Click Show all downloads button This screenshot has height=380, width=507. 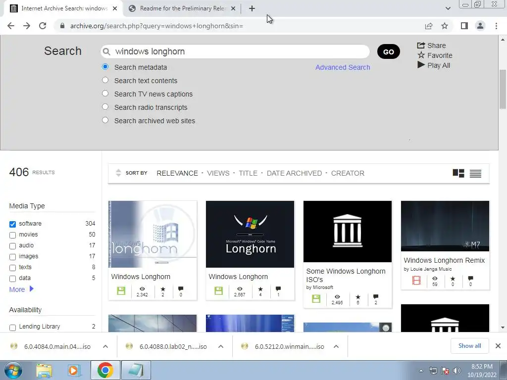point(469,346)
